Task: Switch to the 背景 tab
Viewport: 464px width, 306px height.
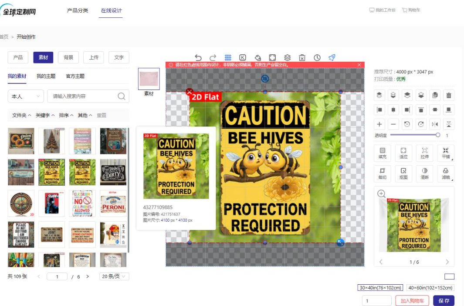Action: pos(68,57)
